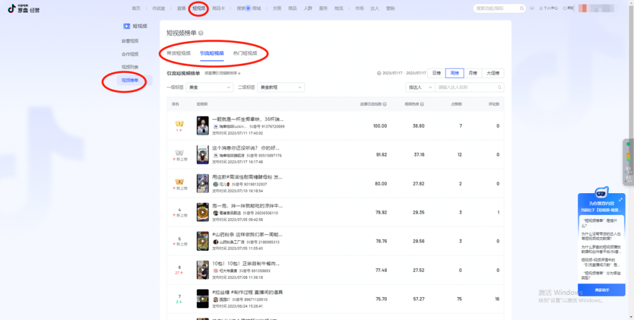Click the gold crown rank 1 icon
This screenshot has width=634, height=320.
(179, 123)
